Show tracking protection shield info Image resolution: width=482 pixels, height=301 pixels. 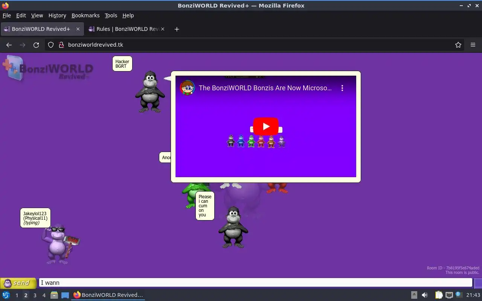pyautogui.click(x=51, y=45)
